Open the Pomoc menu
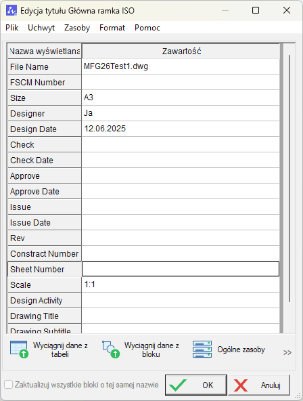This screenshot has width=303, height=401. (x=147, y=28)
